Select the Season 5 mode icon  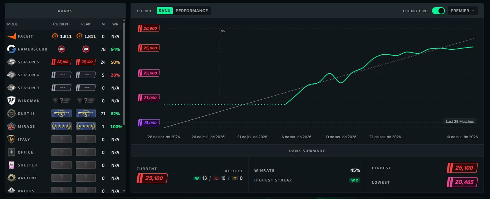pyautogui.click(x=11, y=62)
